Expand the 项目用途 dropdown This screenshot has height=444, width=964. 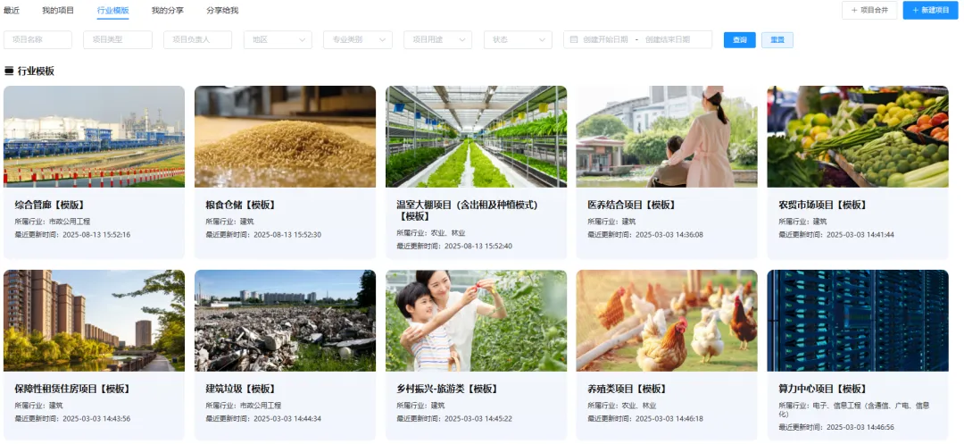pyautogui.click(x=437, y=39)
